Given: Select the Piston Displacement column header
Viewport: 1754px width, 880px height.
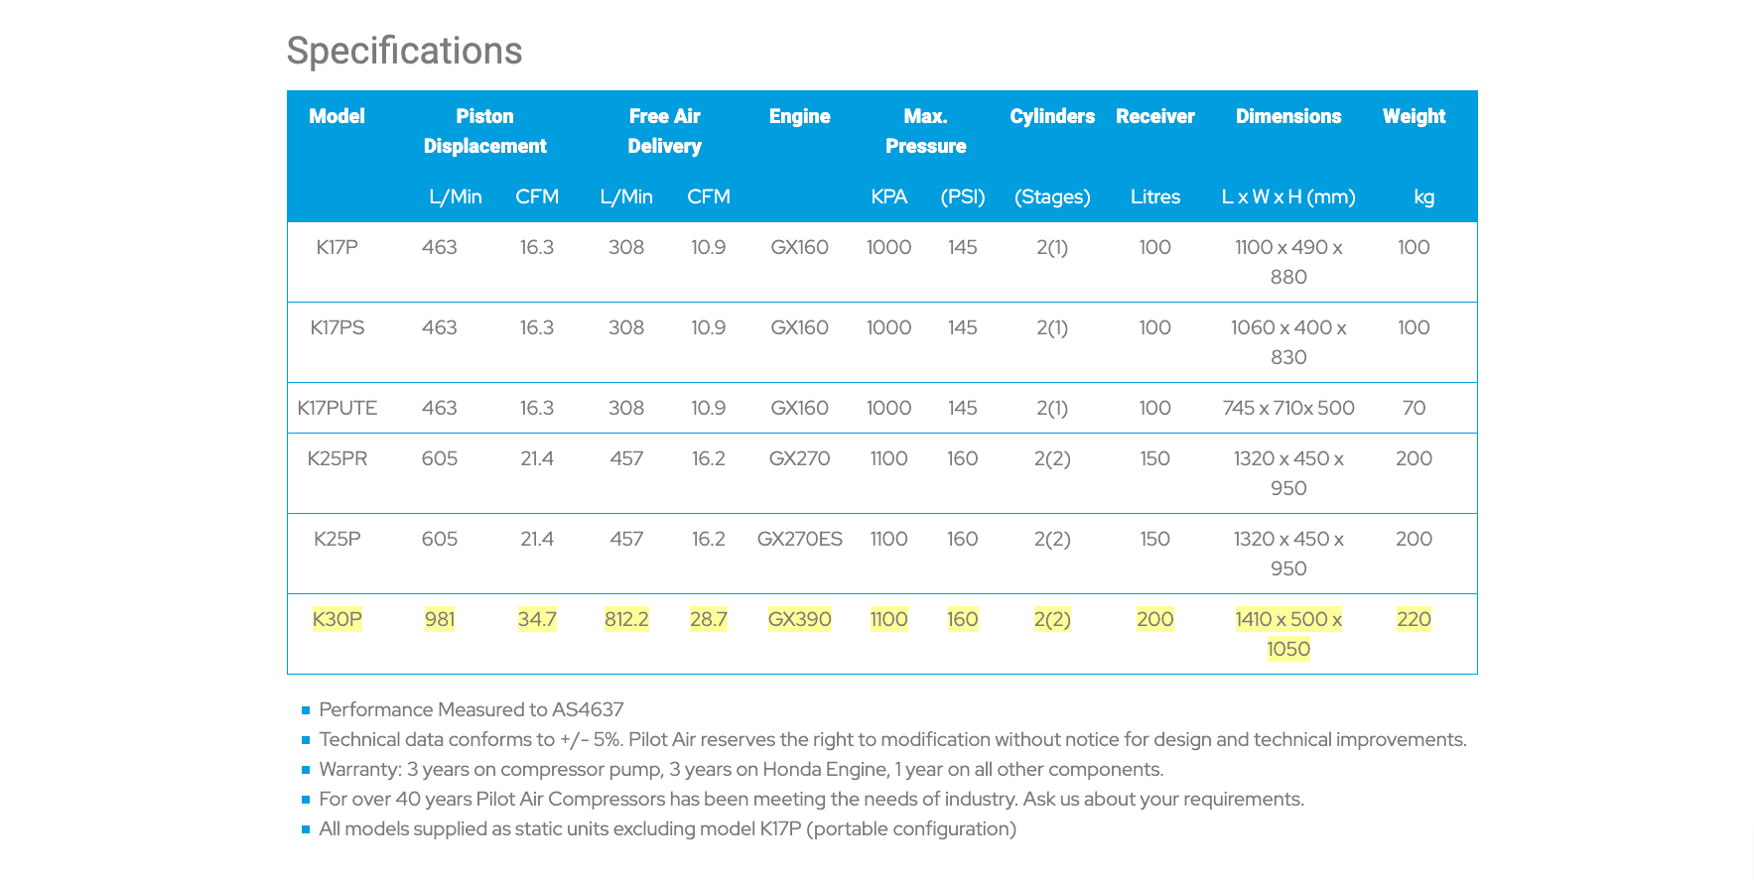Looking at the screenshot, I should pyautogui.click(x=484, y=131).
